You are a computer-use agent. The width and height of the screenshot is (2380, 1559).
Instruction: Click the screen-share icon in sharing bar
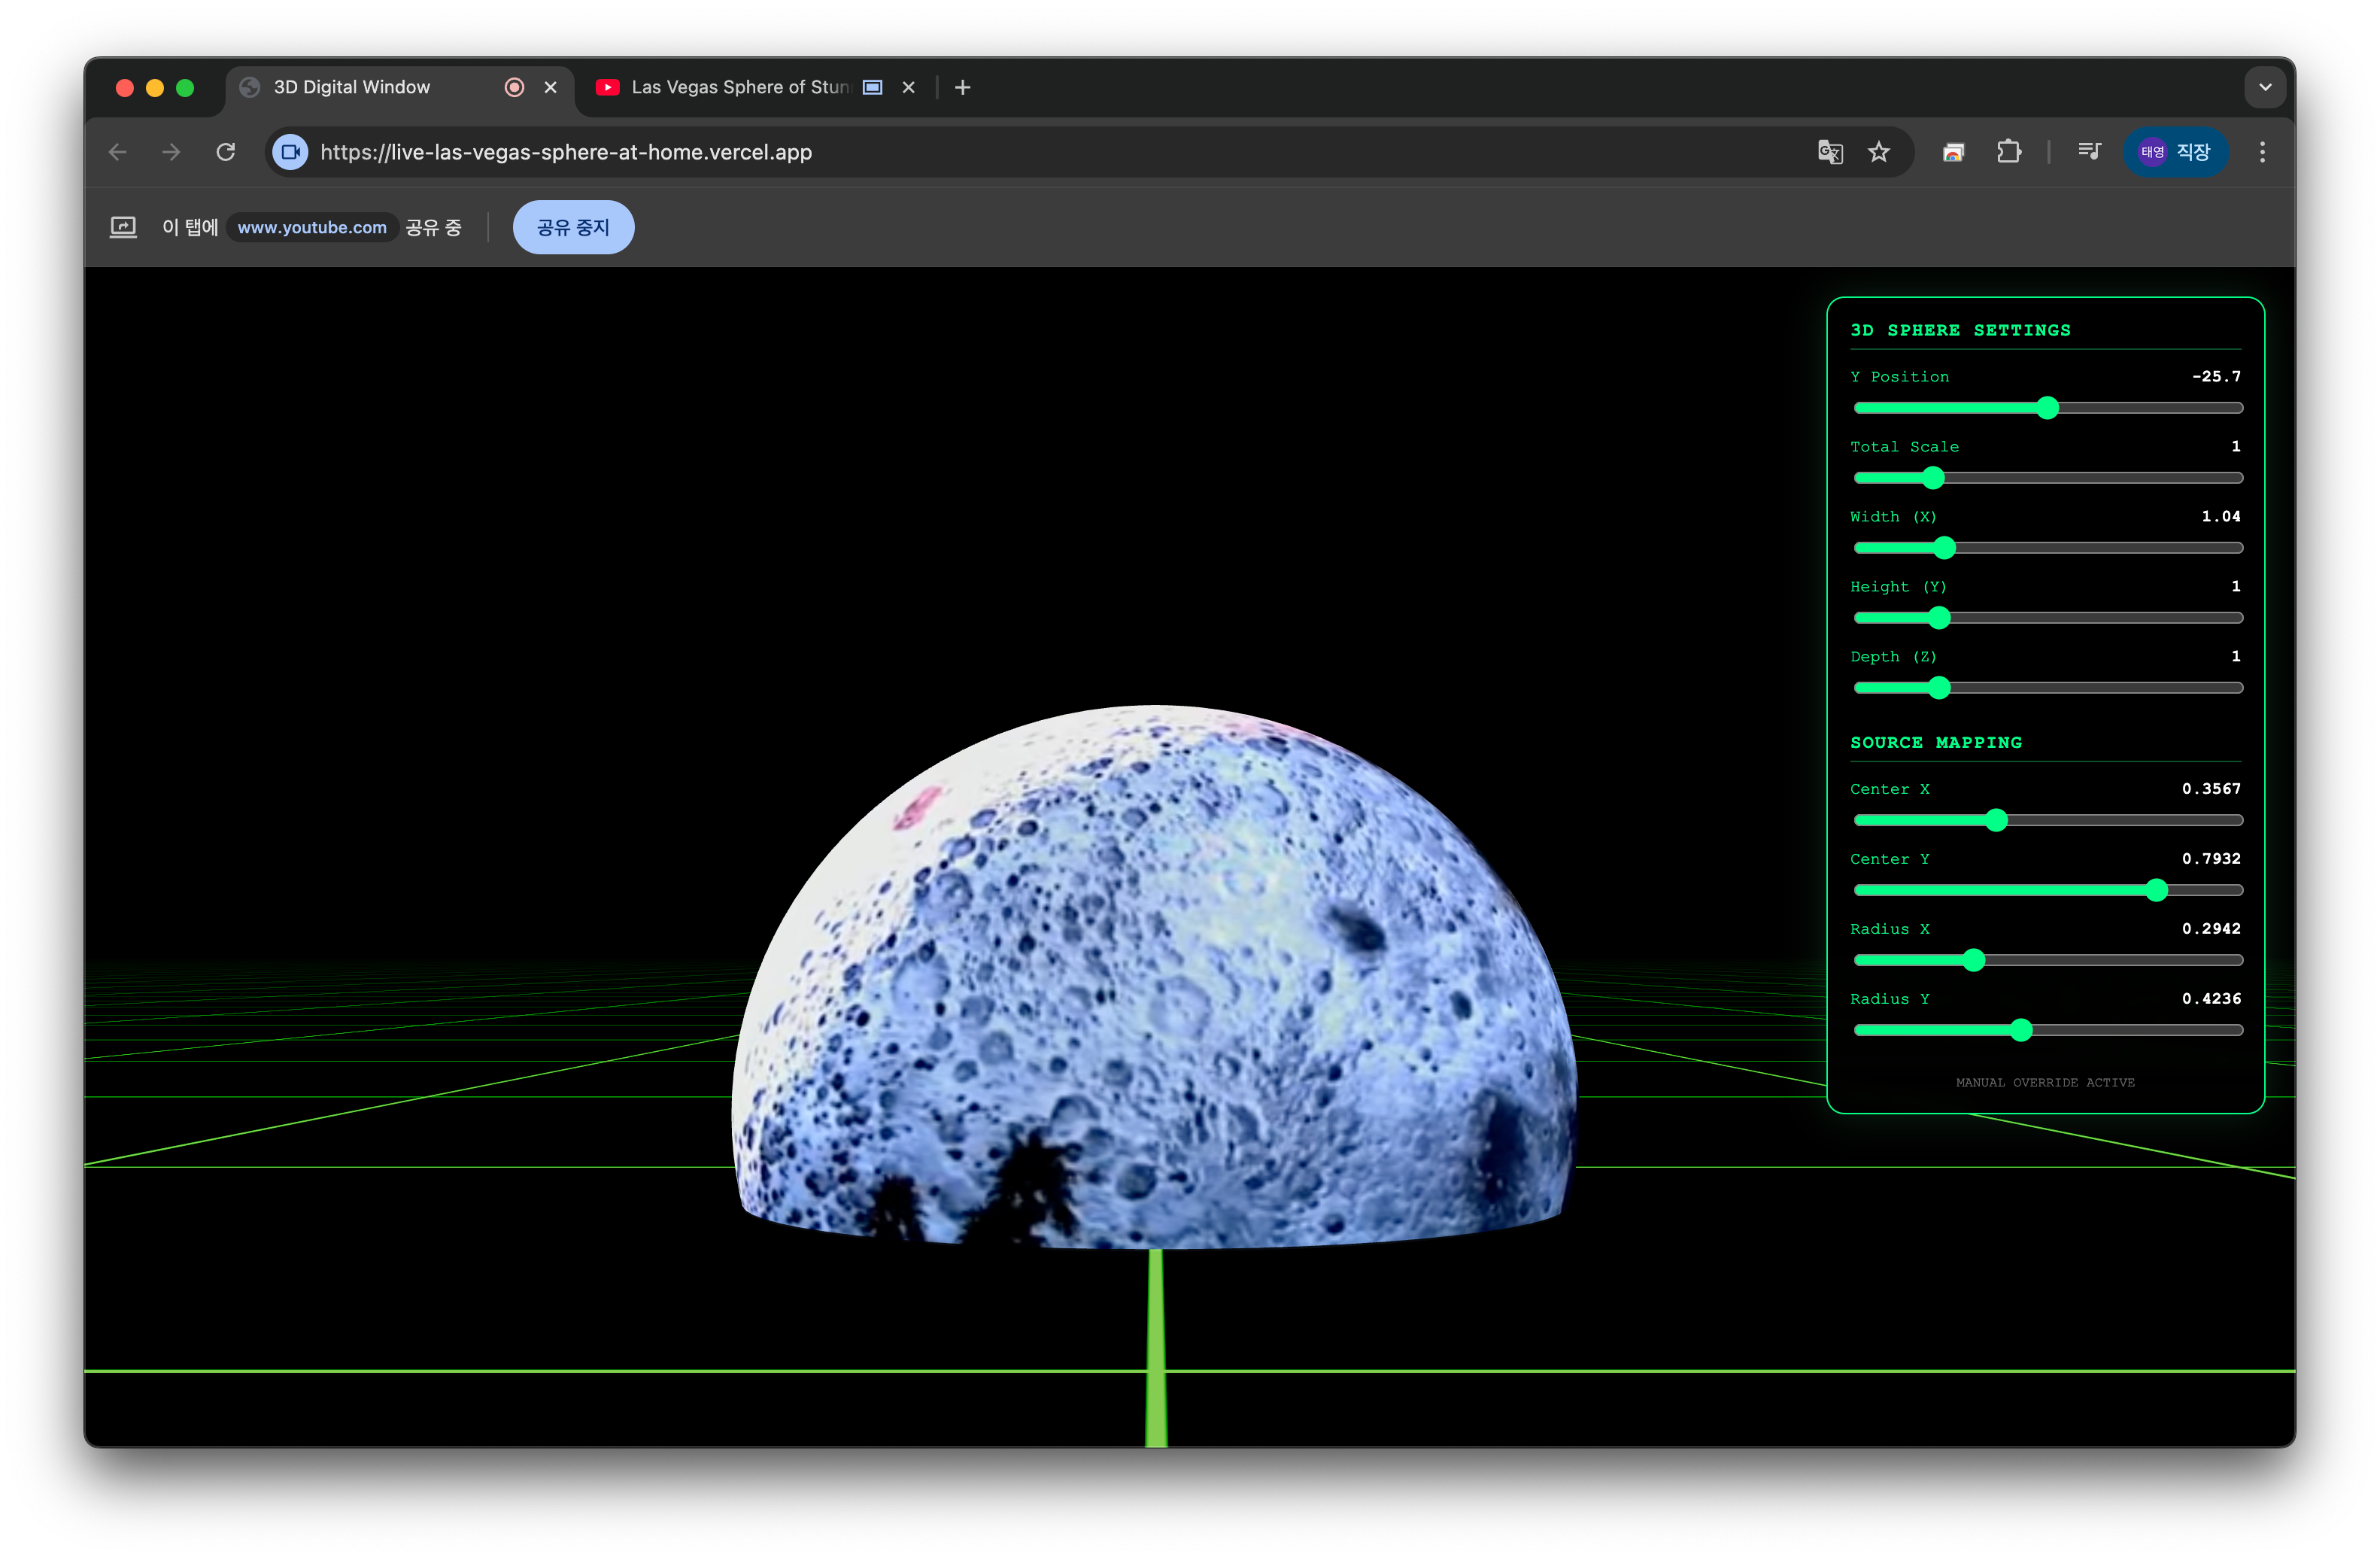[123, 227]
